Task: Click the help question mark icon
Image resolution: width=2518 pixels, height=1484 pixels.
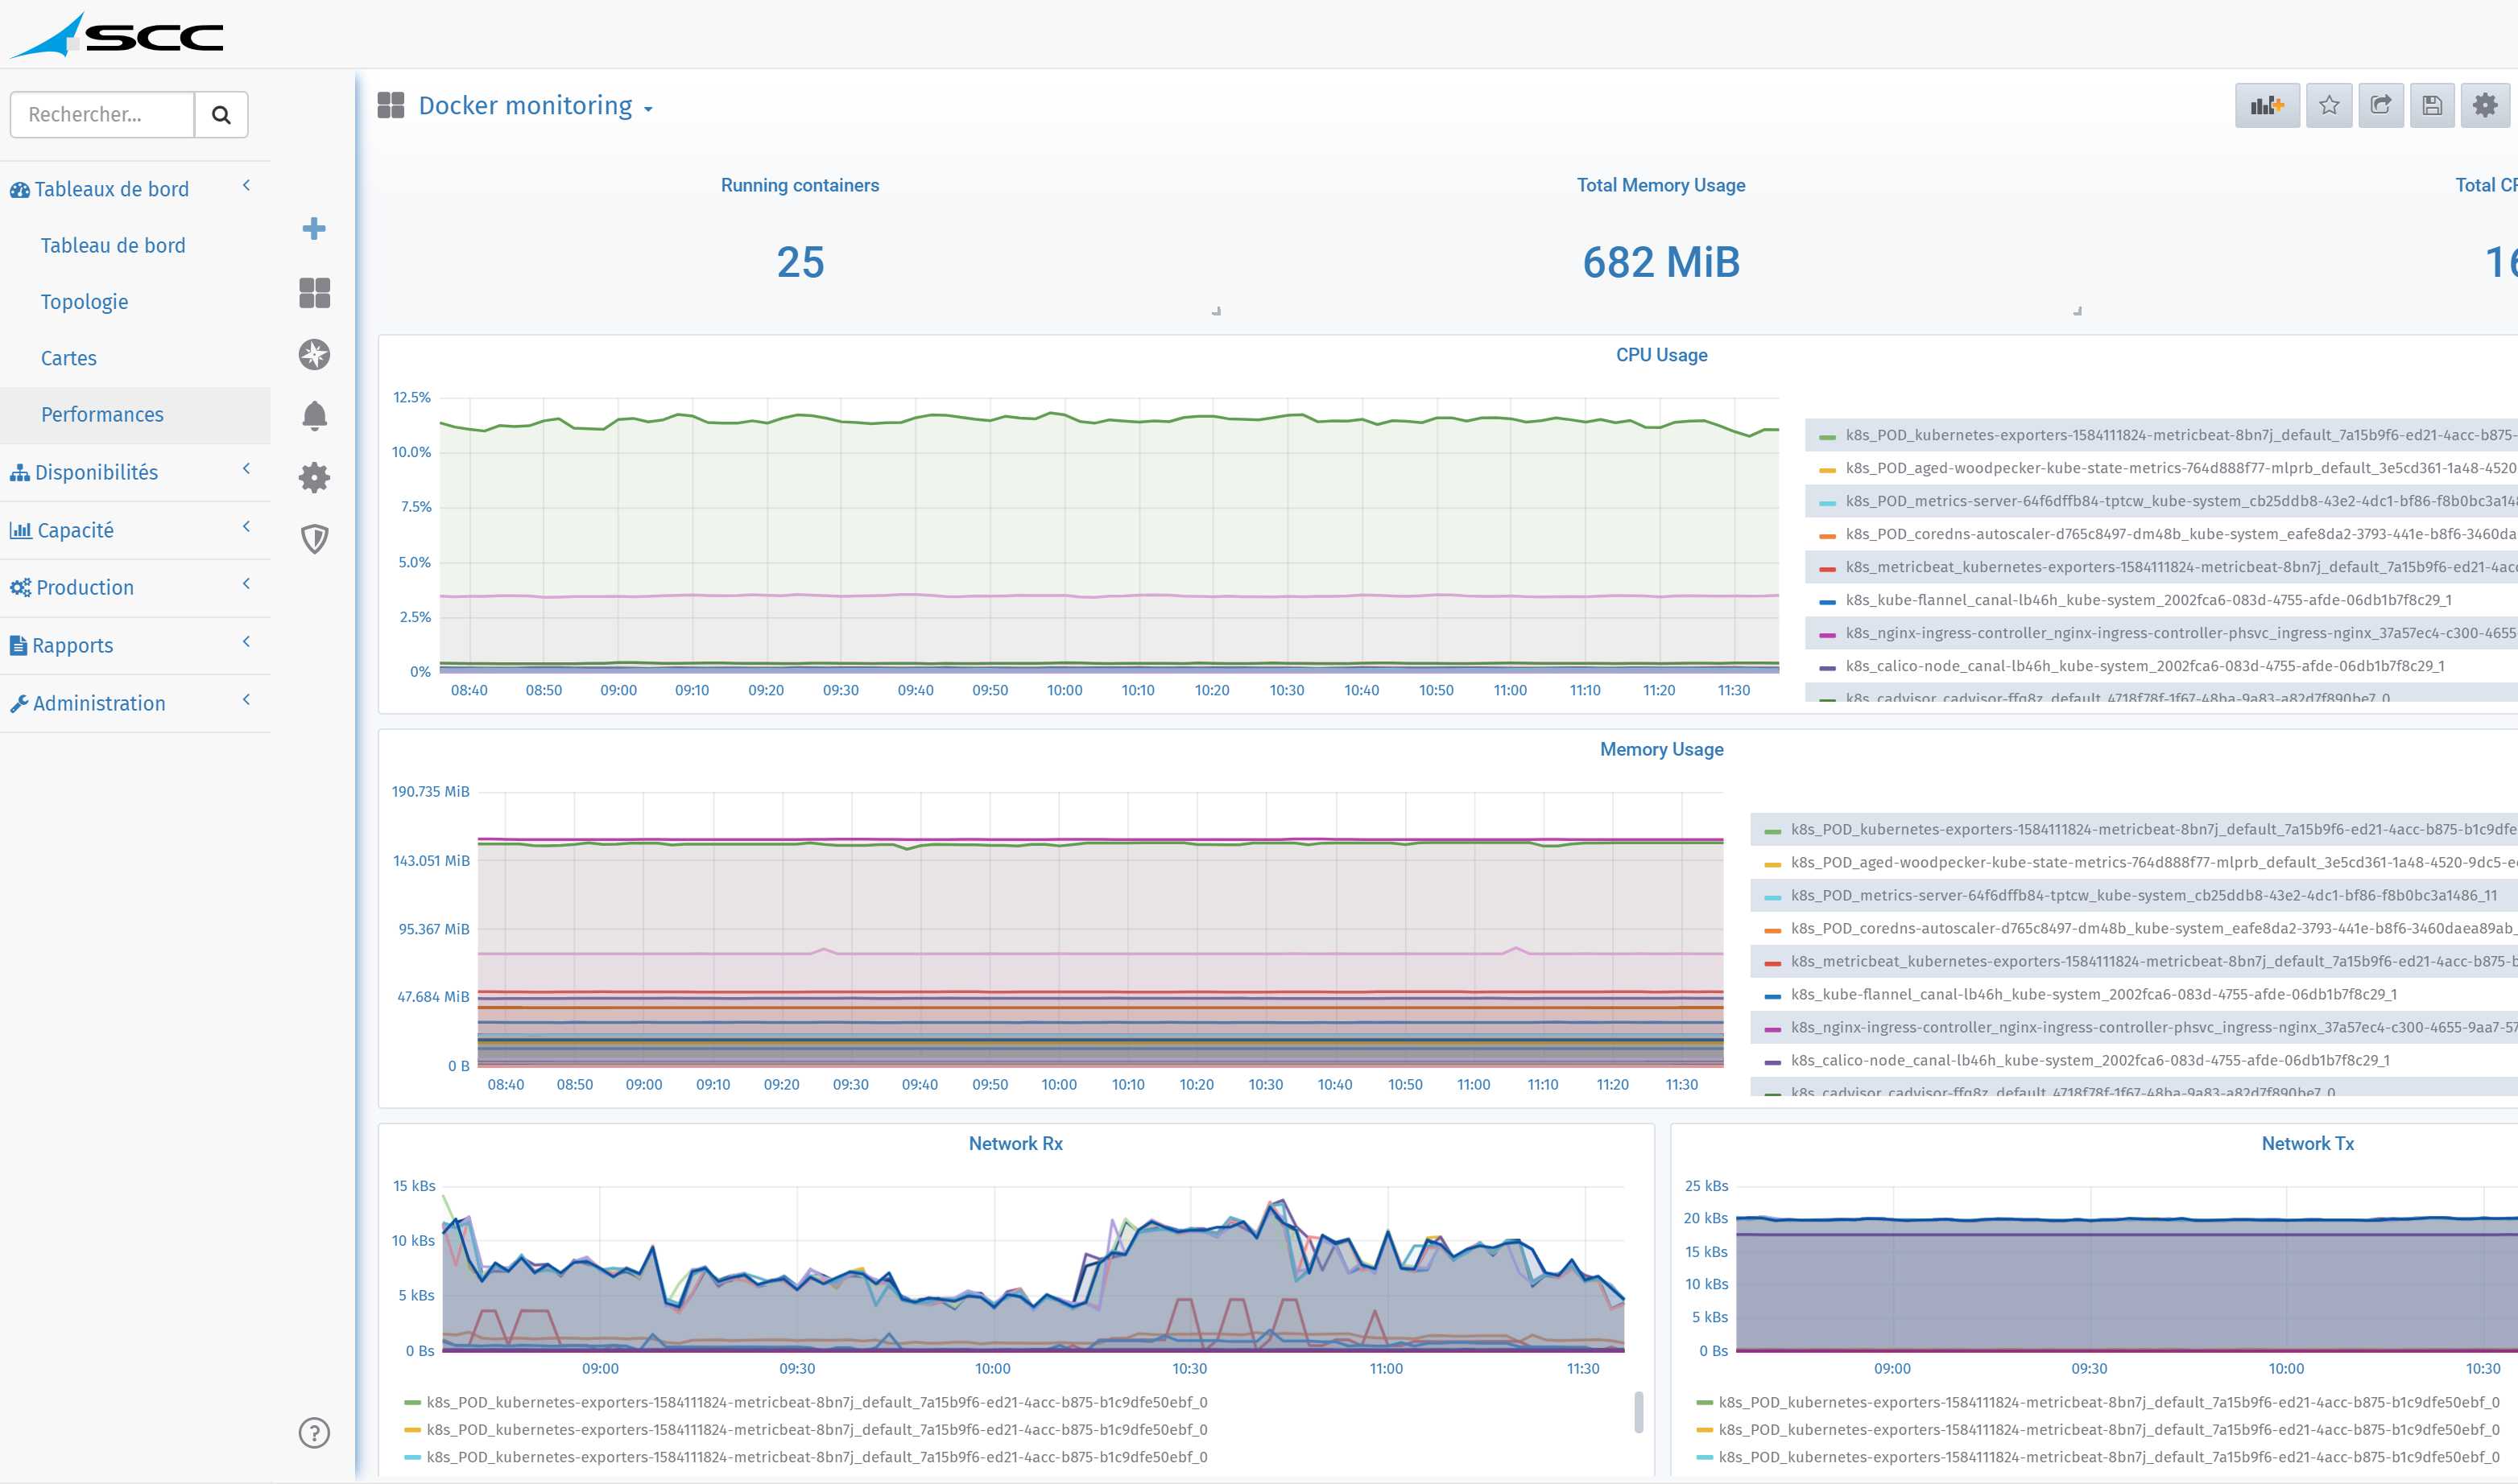Action: point(314,1433)
